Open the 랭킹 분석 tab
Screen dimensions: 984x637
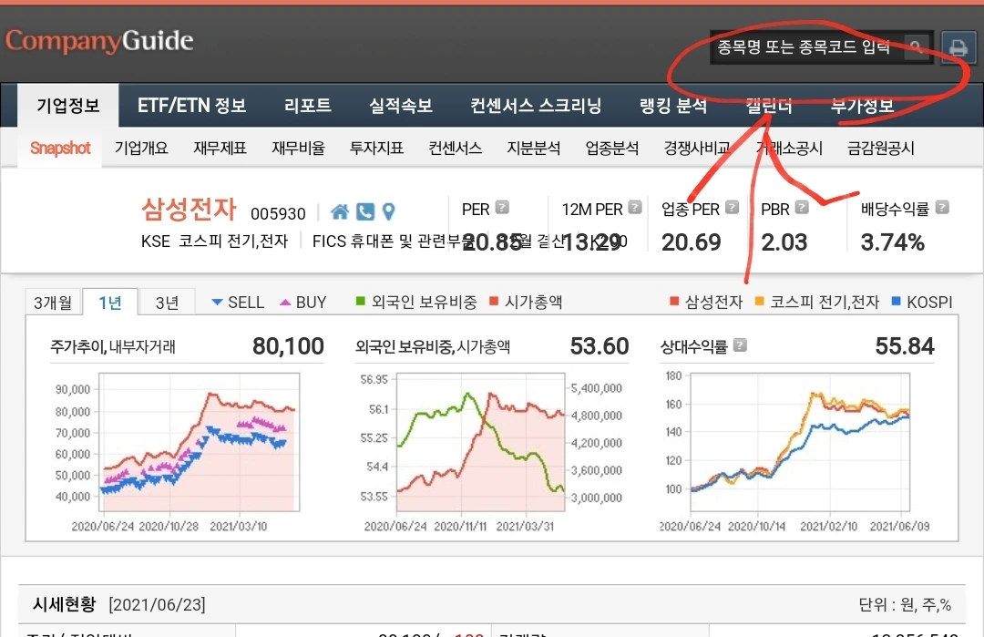[x=672, y=106]
